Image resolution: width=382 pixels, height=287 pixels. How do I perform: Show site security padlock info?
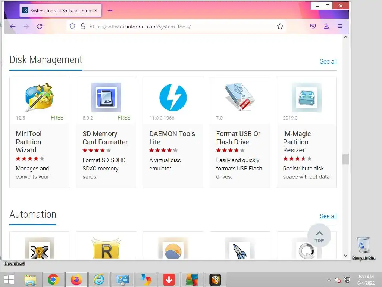coord(83,27)
